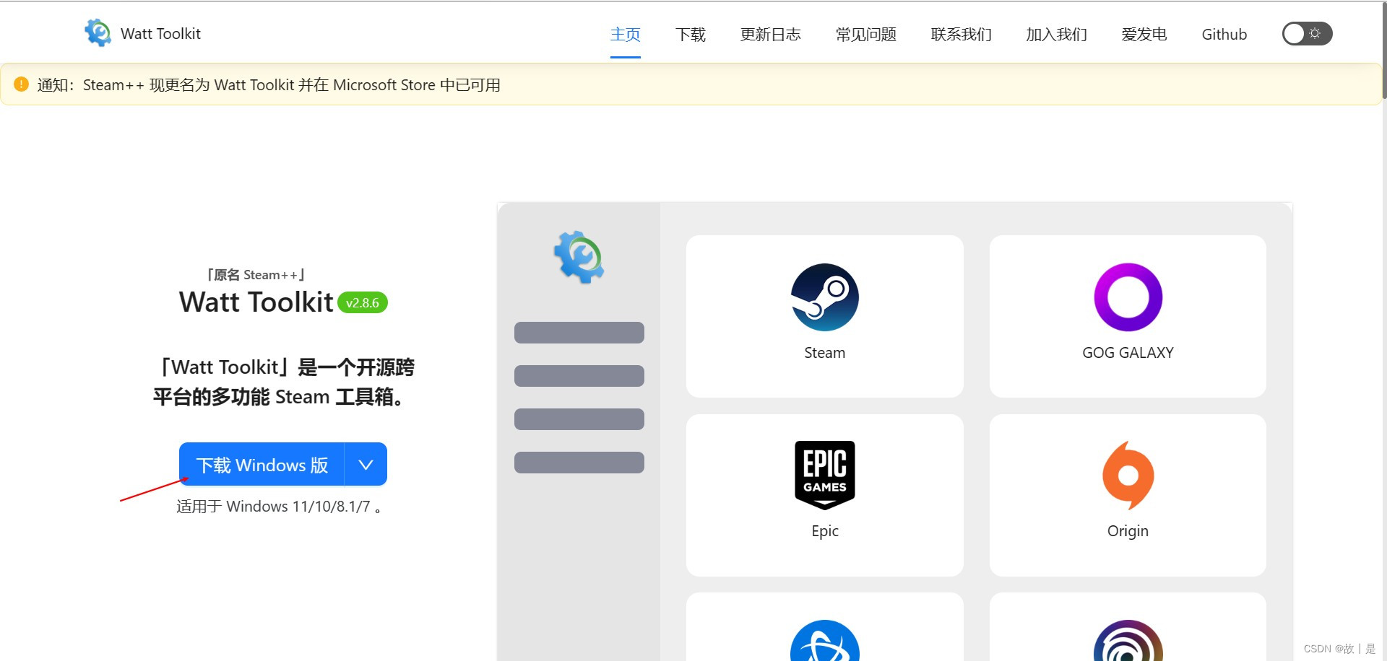Click the orange warning icon in notice bar
Viewport: 1387px width, 661px height.
coord(21,84)
